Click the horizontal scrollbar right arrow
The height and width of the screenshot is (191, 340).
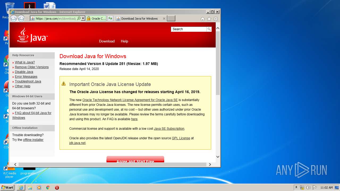click(x=210, y=164)
